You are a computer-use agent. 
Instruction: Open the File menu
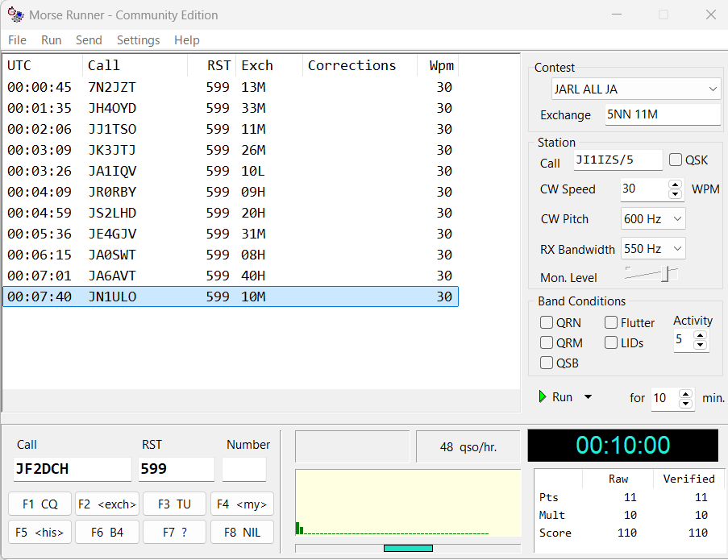17,40
